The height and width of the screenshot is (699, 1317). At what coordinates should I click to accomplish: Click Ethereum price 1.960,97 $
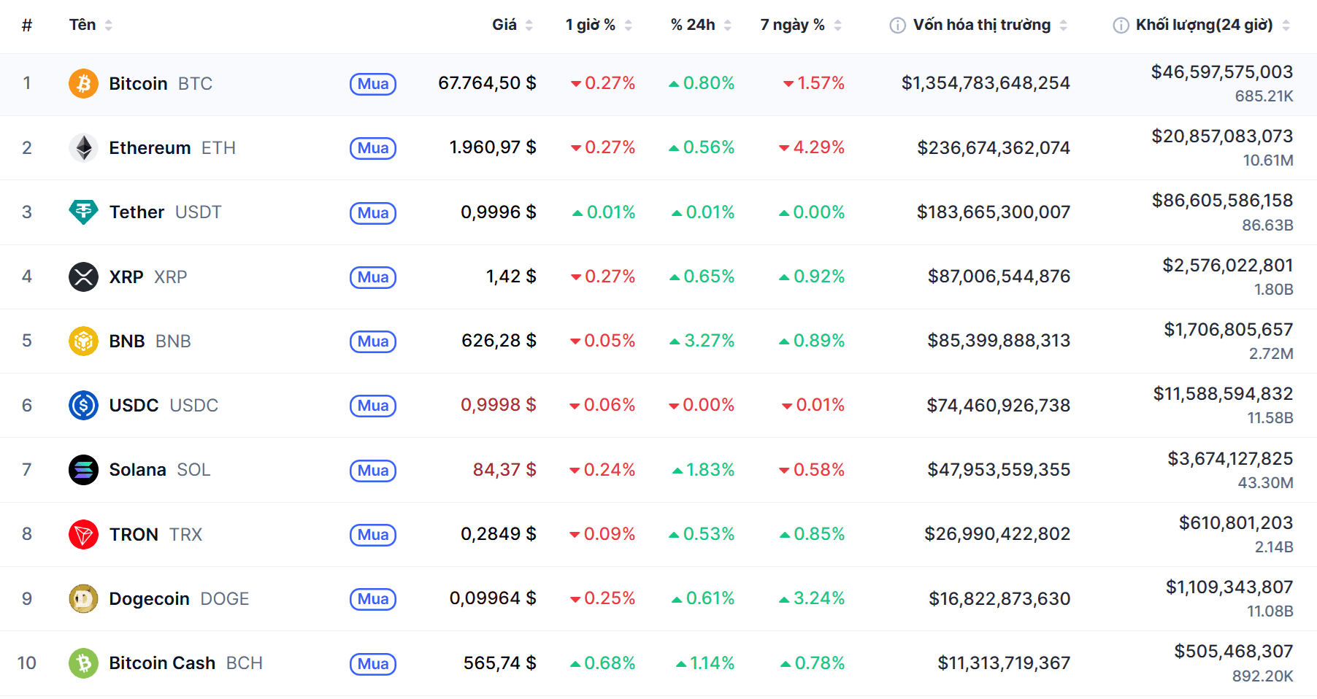coord(493,147)
